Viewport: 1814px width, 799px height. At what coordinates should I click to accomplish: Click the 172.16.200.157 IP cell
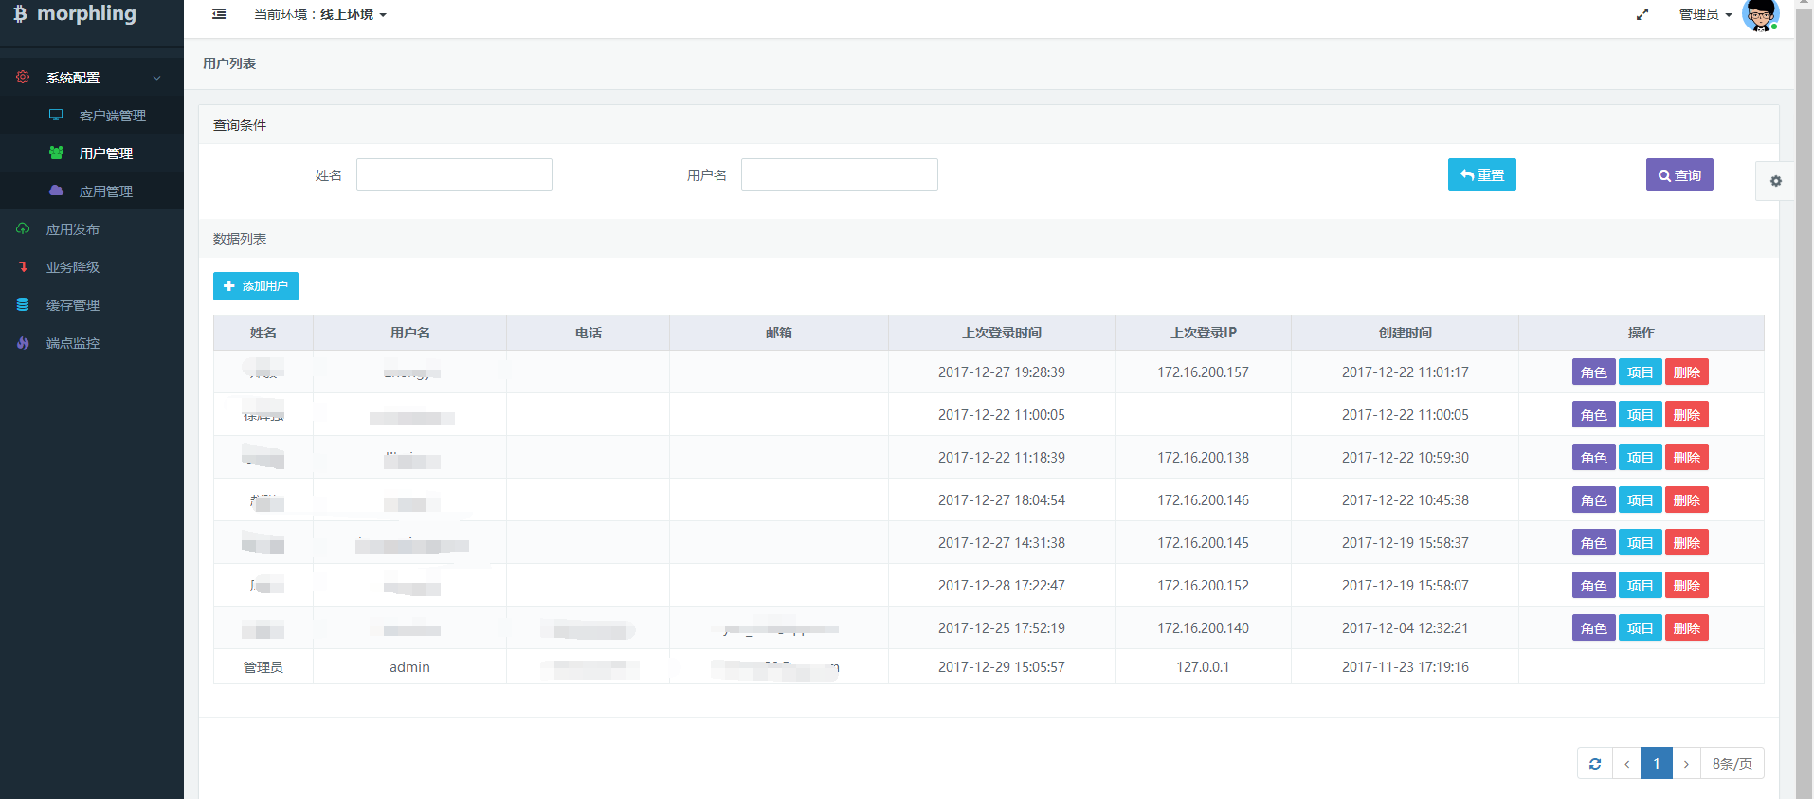[1203, 372]
